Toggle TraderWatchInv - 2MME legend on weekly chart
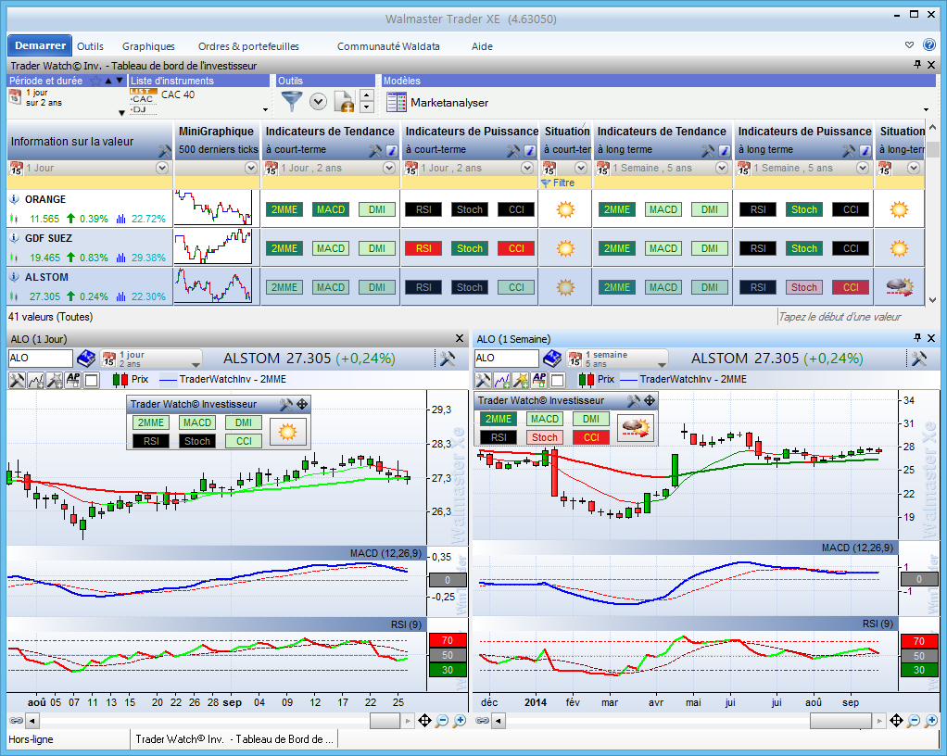This screenshot has height=756, width=947. pos(684,379)
